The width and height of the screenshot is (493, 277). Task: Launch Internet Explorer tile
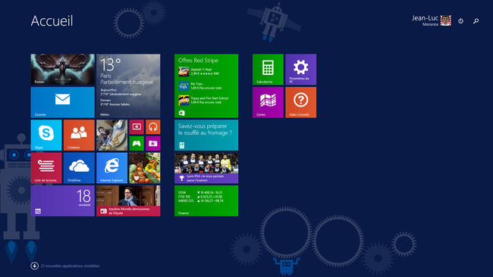coord(112,168)
